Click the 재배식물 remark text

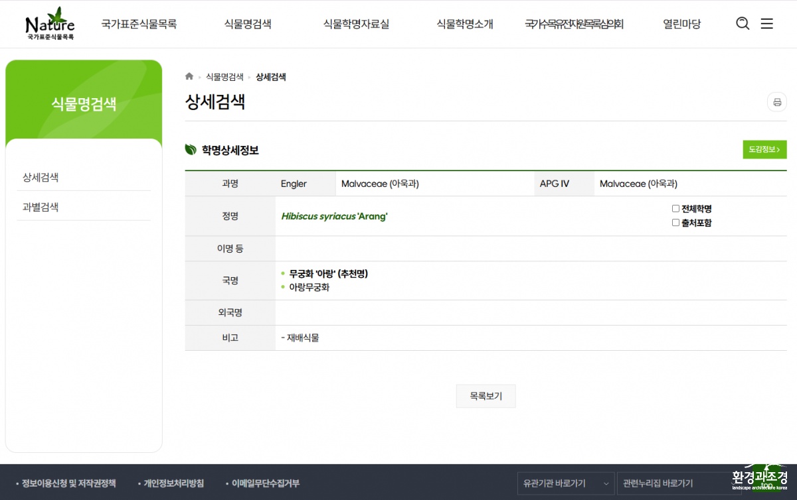(x=303, y=338)
